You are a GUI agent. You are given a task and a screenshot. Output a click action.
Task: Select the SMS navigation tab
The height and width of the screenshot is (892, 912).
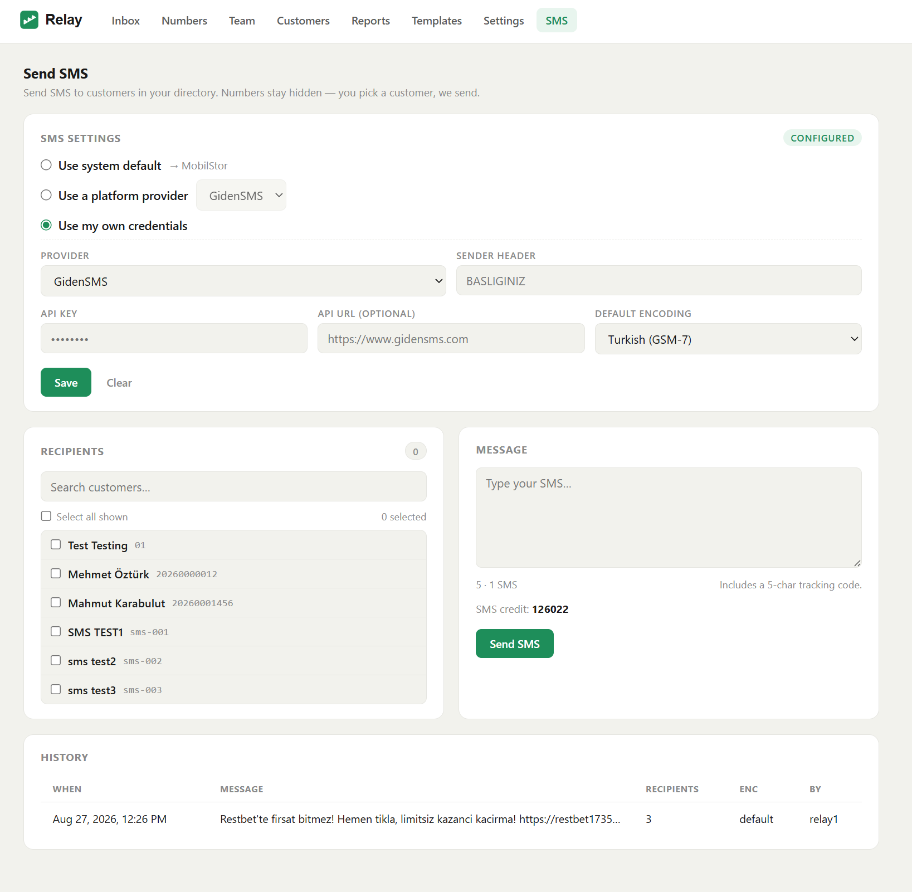[557, 21]
